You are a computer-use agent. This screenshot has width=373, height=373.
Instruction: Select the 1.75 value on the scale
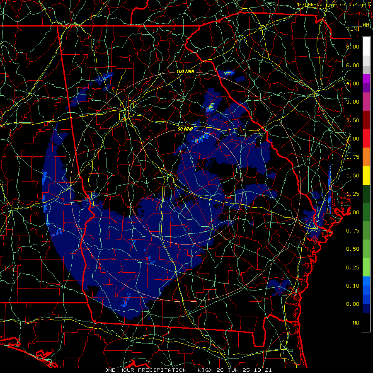click(353, 157)
